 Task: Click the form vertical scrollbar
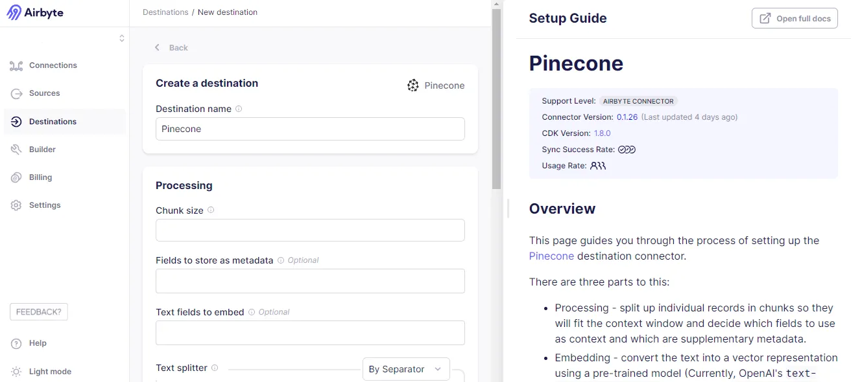pos(497,100)
